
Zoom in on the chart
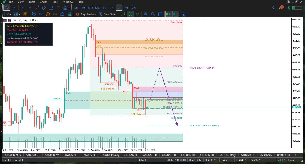(146, 14)
